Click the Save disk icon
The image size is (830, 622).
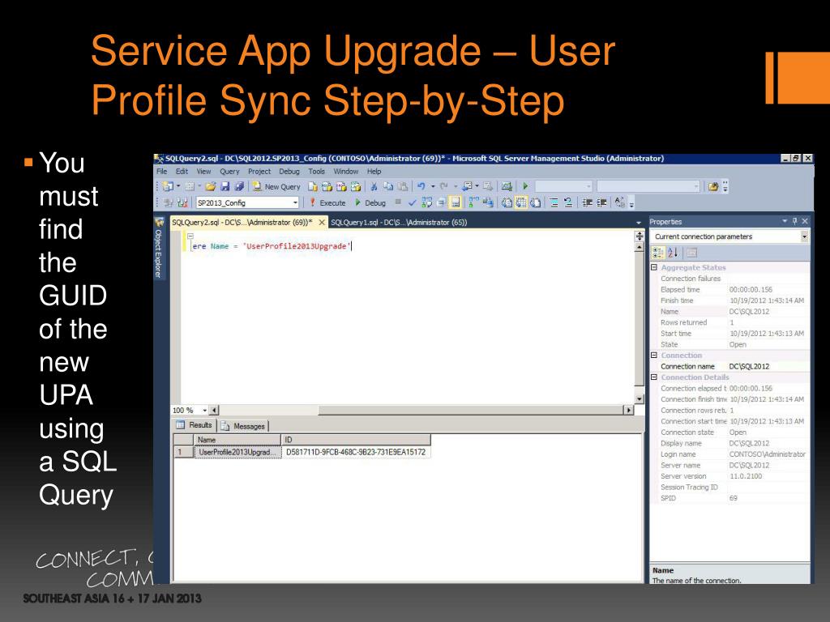click(x=225, y=186)
